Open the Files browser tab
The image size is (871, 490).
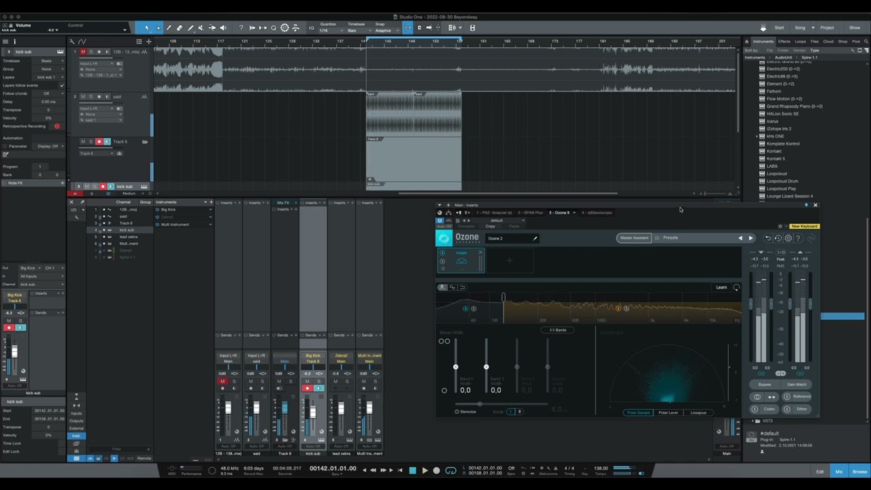(x=815, y=42)
